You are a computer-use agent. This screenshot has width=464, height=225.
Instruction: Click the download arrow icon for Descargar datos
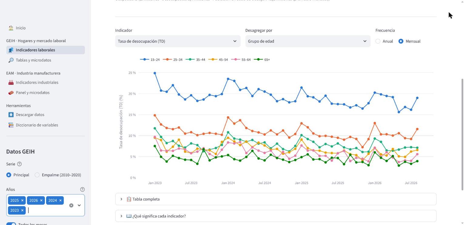(11, 115)
